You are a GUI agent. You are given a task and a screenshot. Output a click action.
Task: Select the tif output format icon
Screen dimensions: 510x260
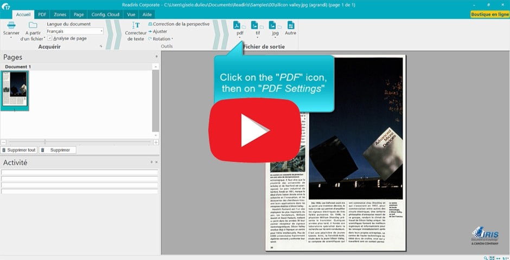(254, 25)
